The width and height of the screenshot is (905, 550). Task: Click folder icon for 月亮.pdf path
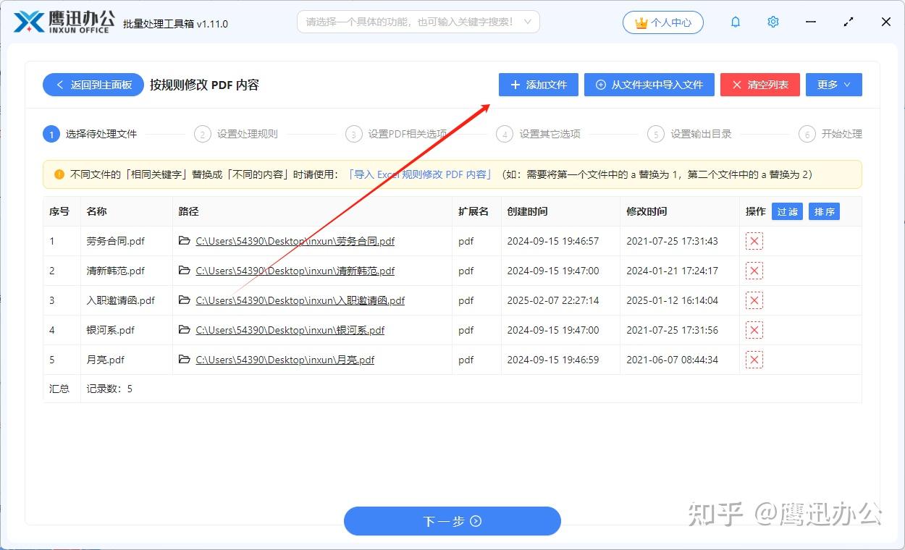[x=185, y=360]
